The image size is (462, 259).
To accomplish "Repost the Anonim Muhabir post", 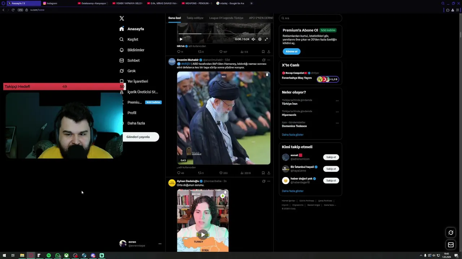I will coord(201,173).
